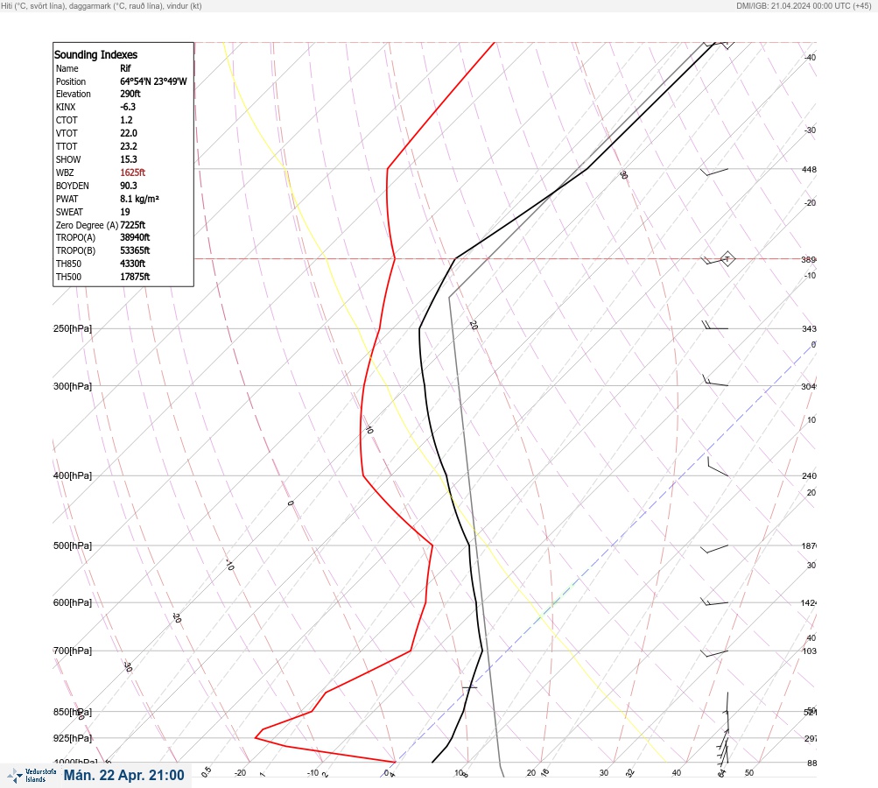Click the TH500 value 17875ft
This screenshot has width=878, height=788.
pyautogui.click(x=135, y=277)
